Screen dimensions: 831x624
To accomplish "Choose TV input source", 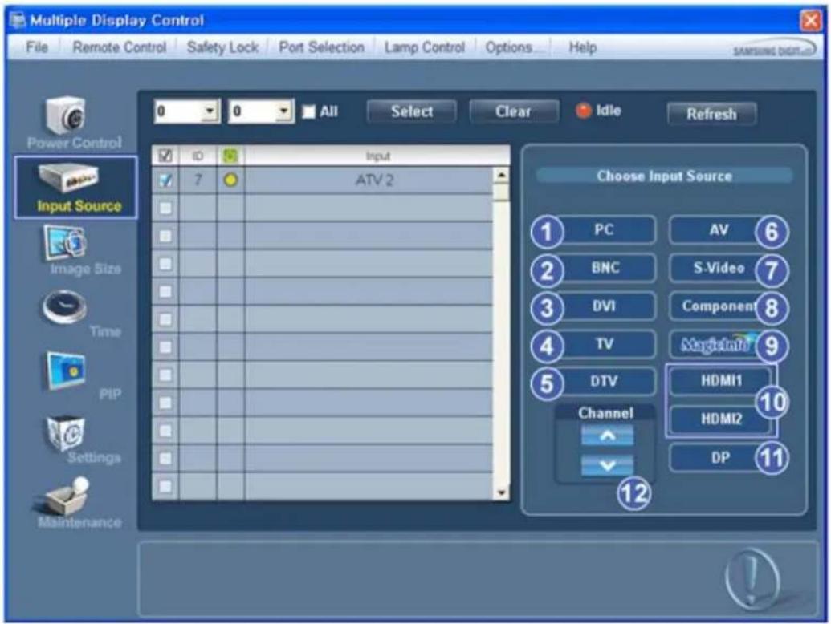I will pyautogui.click(x=604, y=344).
